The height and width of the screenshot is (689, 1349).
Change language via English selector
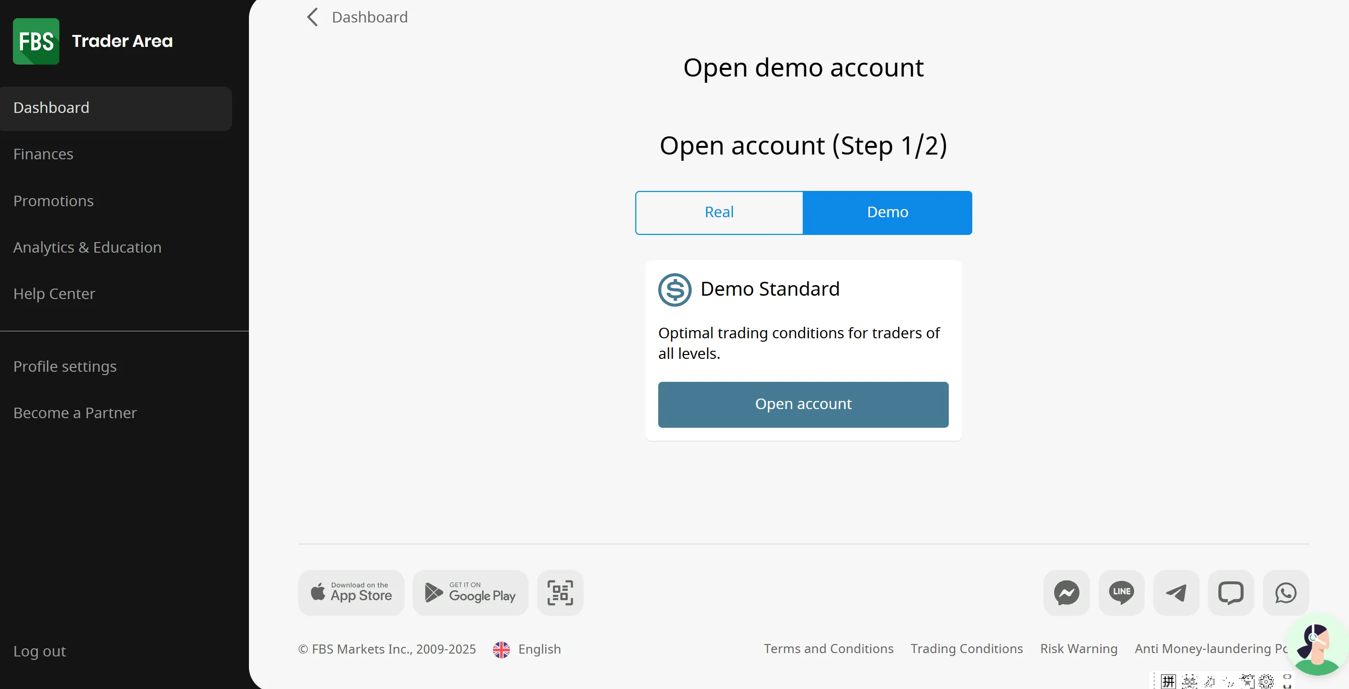(540, 649)
